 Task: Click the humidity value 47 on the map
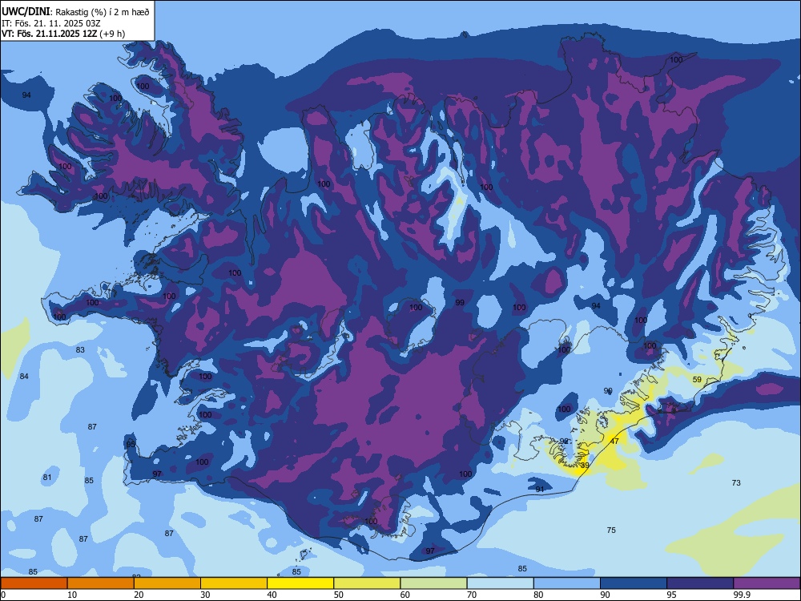[614, 441]
